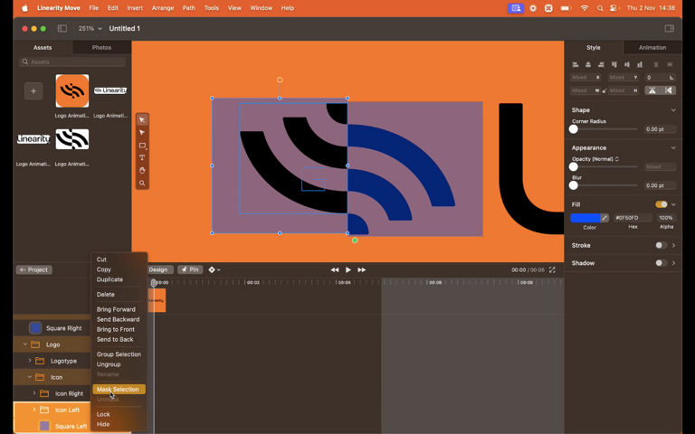This screenshot has height=434, width=695.
Task: Switch to Design mode
Action: click(x=157, y=269)
